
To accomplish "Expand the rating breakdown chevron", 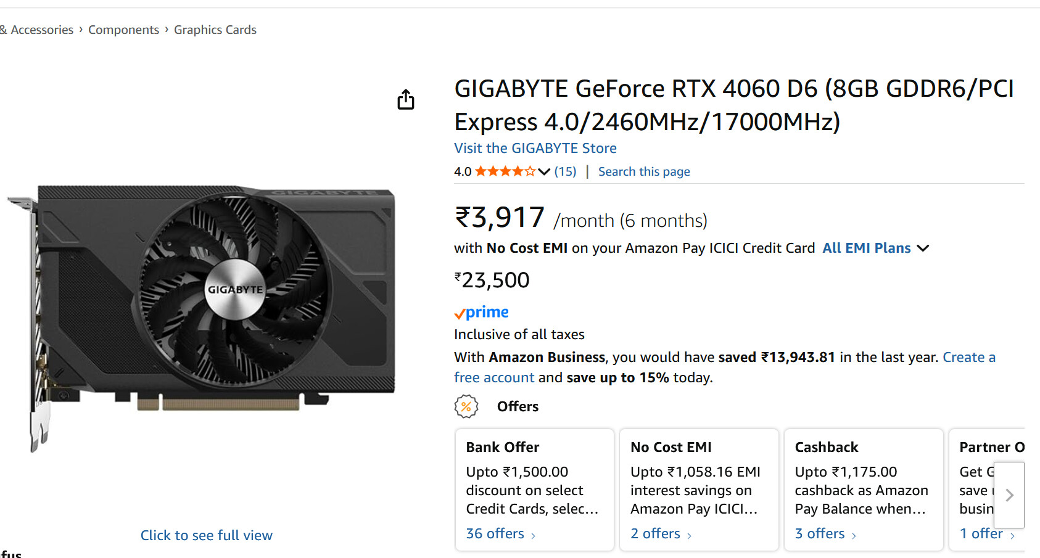I will pyautogui.click(x=544, y=172).
